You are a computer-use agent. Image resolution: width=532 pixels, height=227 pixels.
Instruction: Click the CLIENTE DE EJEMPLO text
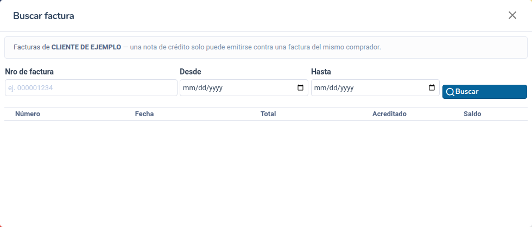pyautogui.click(x=86, y=47)
